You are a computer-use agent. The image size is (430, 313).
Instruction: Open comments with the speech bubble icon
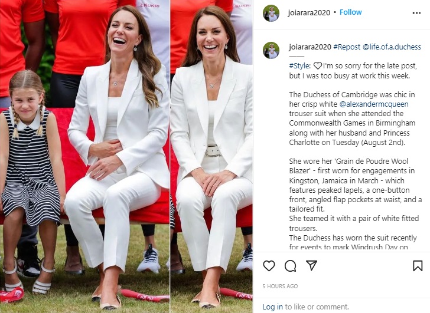click(290, 266)
